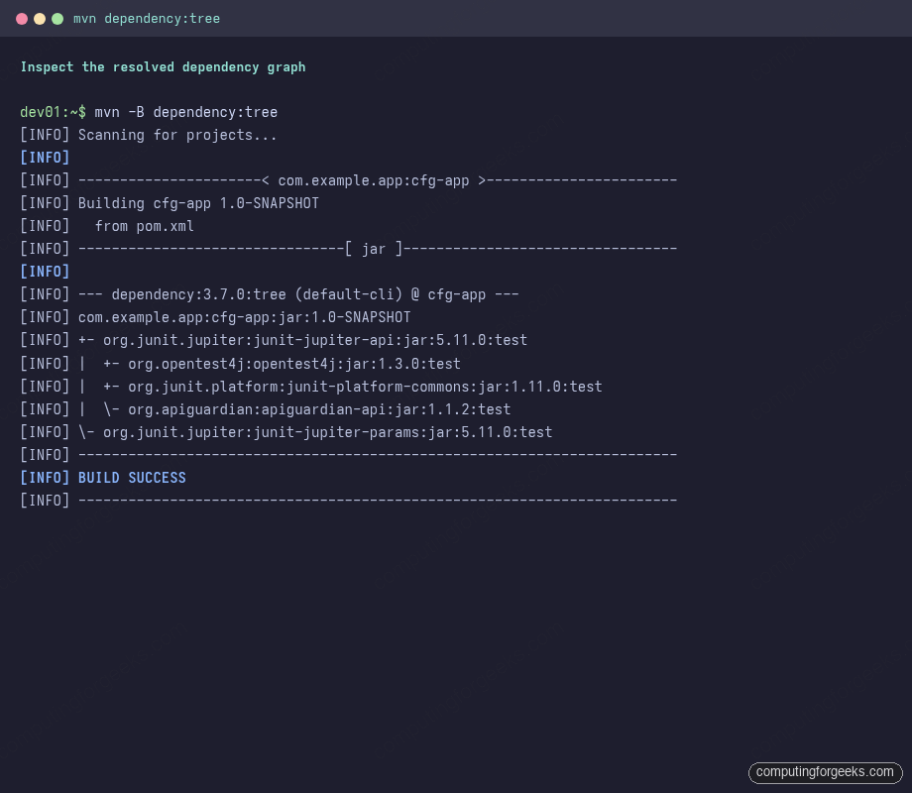This screenshot has height=793, width=912.
Task: Click the 'dependency:3.7.0:tree (default-cli) @ cfg-app' line
Action: [x=298, y=295]
